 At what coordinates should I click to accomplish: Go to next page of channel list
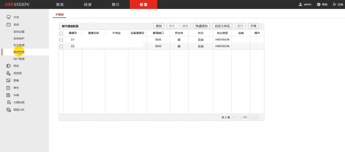click(x=250, y=118)
